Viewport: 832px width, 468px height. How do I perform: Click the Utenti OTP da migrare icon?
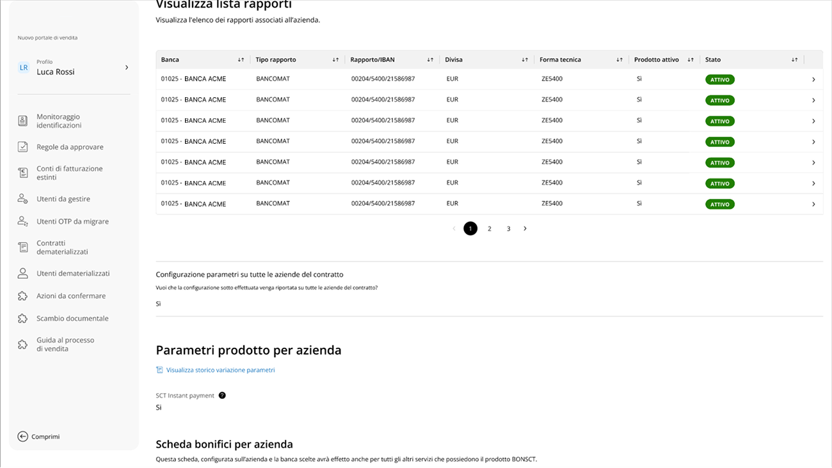pos(22,221)
